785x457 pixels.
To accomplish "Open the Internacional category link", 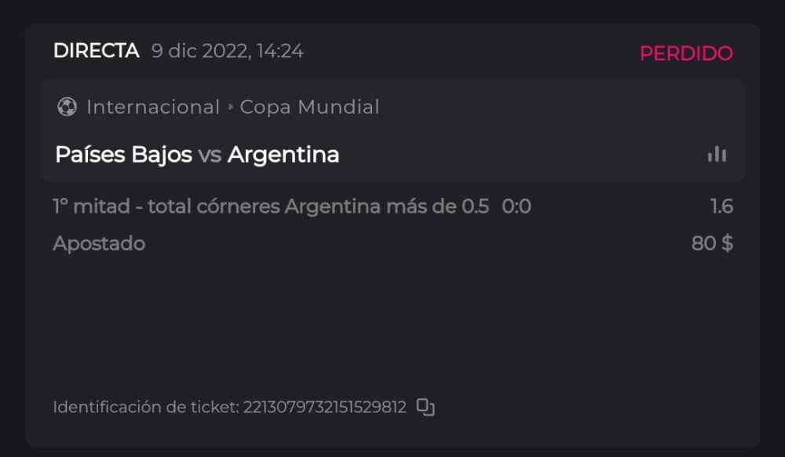I will [153, 107].
